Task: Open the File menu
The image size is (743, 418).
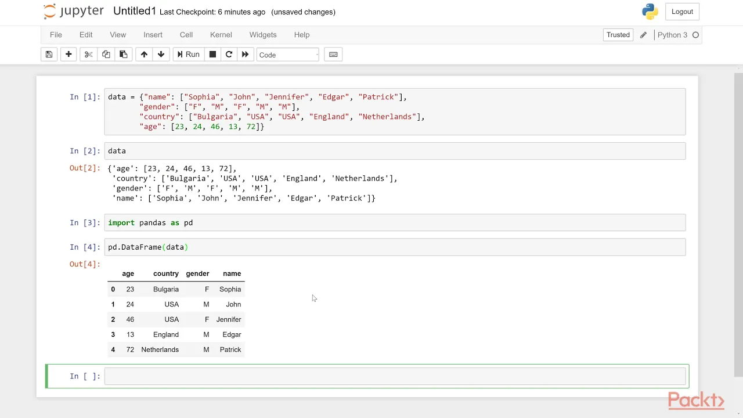Action: 56,35
